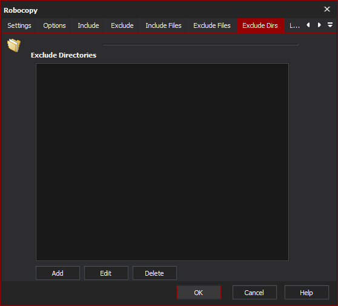This screenshot has height=306, width=338.
Task: Cancel the Robocopy dialog
Action: pos(254,293)
